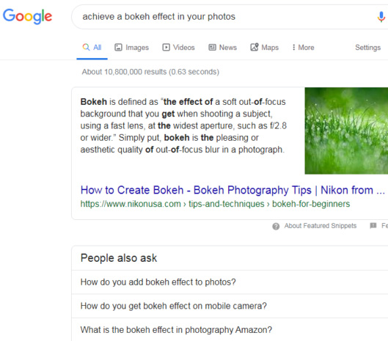Expand "How do you add bokeh effect to photos?"

point(230,282)
